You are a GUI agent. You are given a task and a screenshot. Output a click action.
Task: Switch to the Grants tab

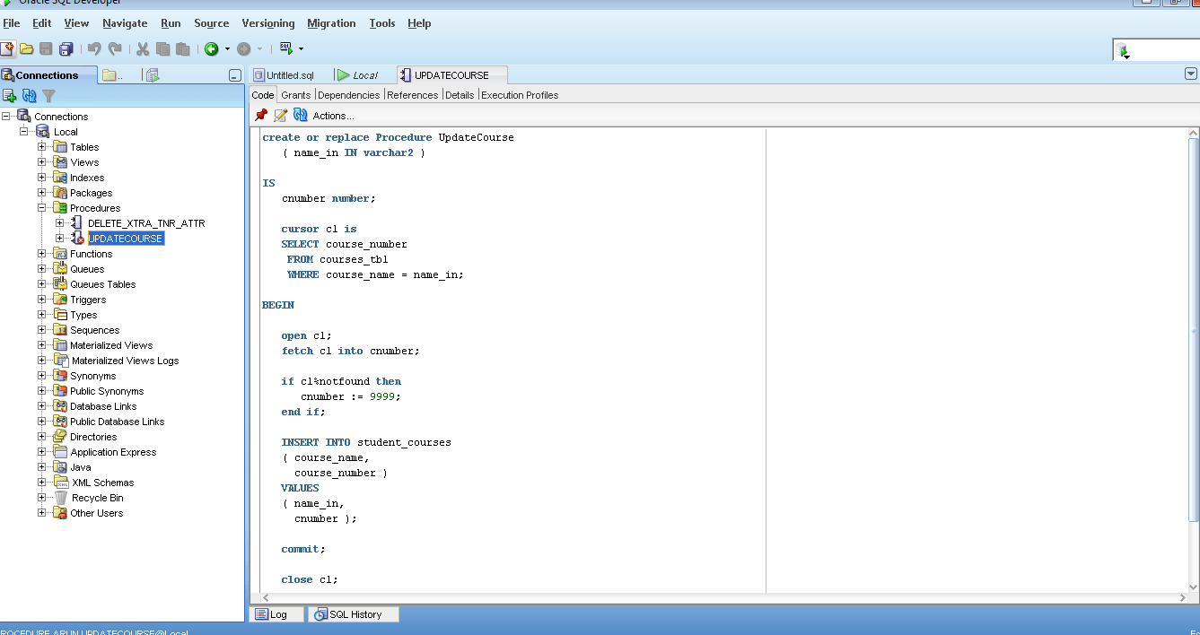pyautogui.click(x=295, y=94)
